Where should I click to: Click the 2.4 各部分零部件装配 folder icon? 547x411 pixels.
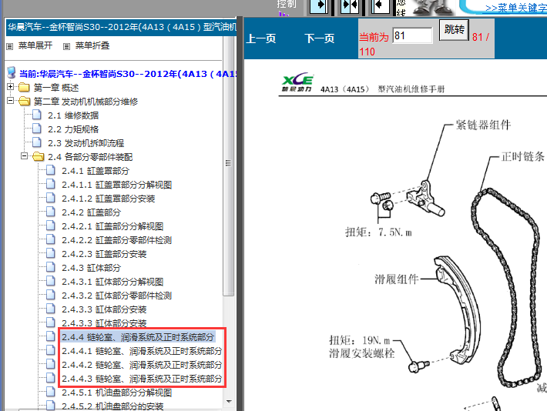pos(38,156)
